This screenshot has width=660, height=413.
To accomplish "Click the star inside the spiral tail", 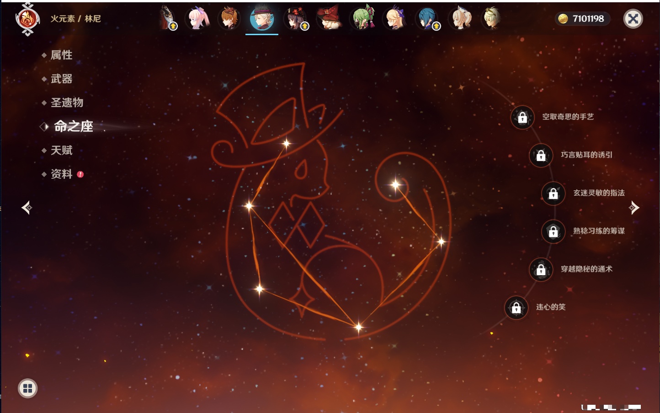I will (x=396, y=185).
